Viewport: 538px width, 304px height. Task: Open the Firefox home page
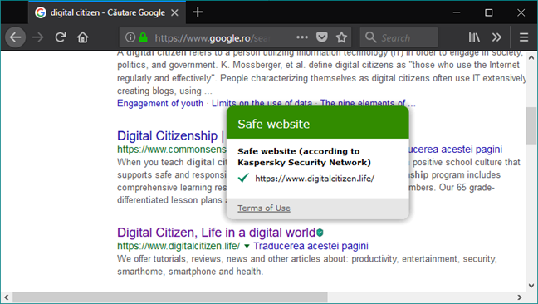[x=83, y=37]
